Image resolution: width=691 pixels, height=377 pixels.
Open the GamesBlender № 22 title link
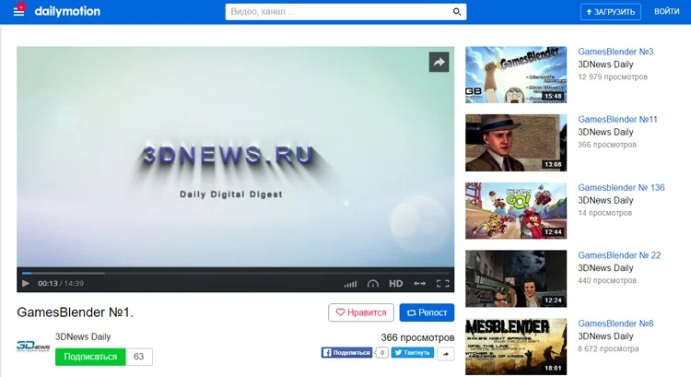click(x=619, y=255)
